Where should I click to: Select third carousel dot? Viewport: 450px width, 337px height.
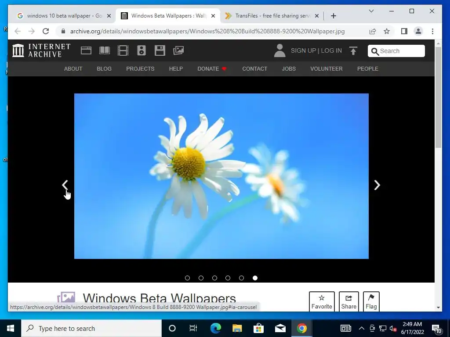[x=214, y=278]
